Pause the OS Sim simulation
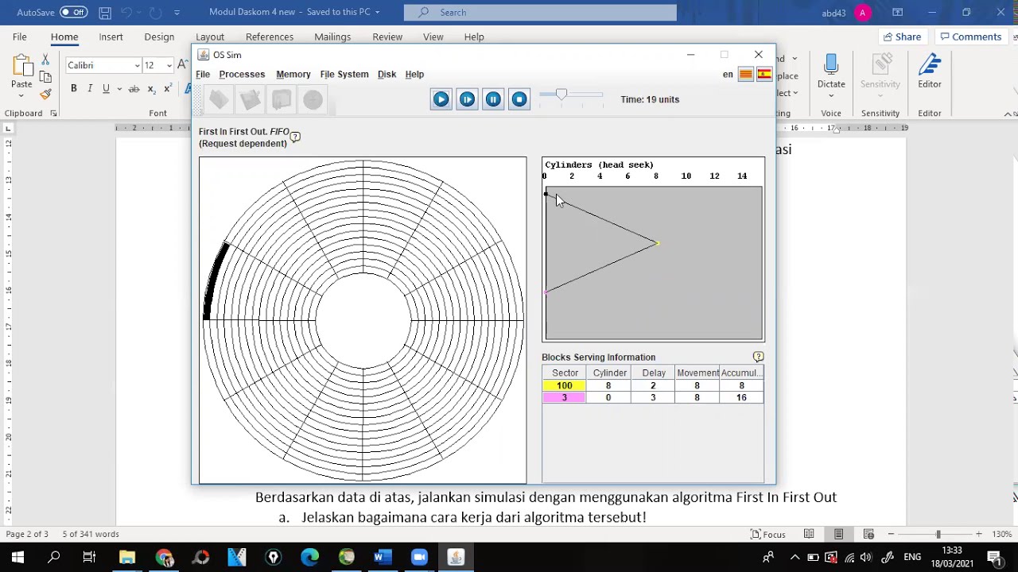The width and height of the screenshot is (1018, 572). point(493,99)
